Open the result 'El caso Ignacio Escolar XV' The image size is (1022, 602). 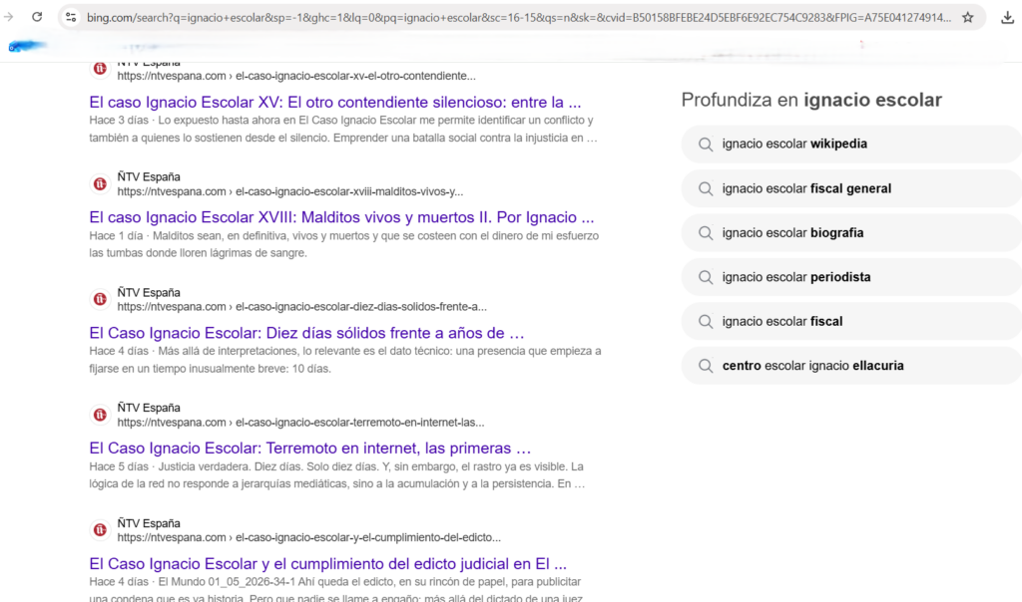(335, 103)
